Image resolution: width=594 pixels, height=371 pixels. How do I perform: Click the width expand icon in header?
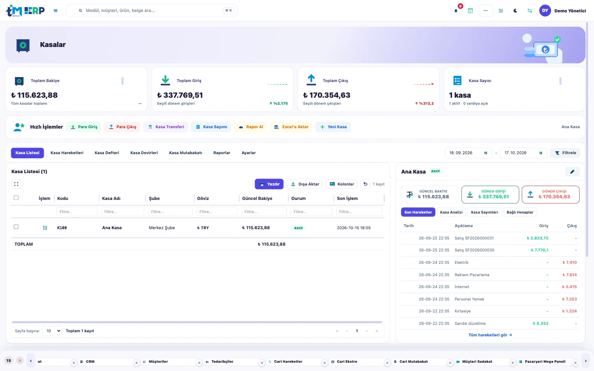tap(486, 11)
